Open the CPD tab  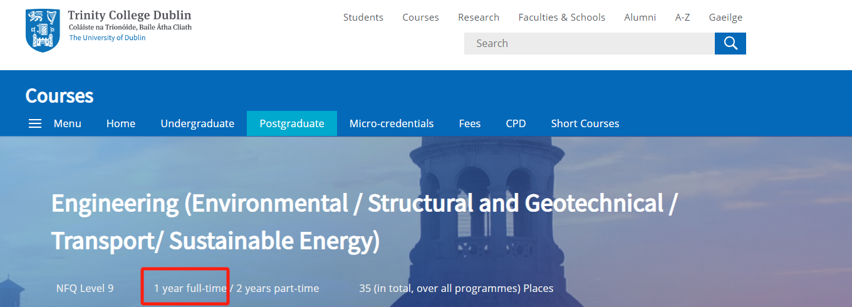[x=516, y=123]
